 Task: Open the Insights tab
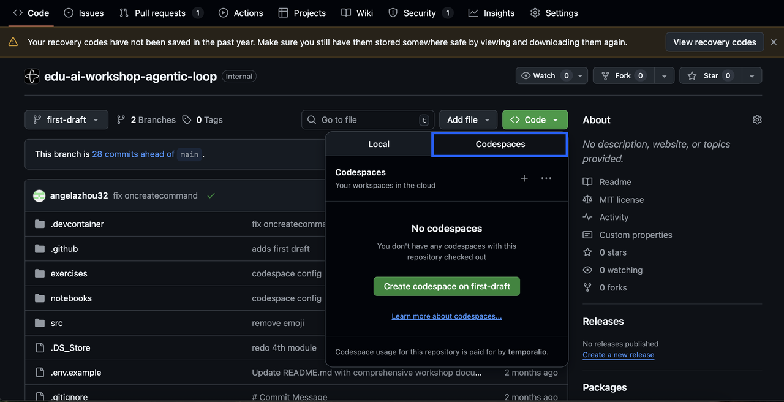click(492, 13)
